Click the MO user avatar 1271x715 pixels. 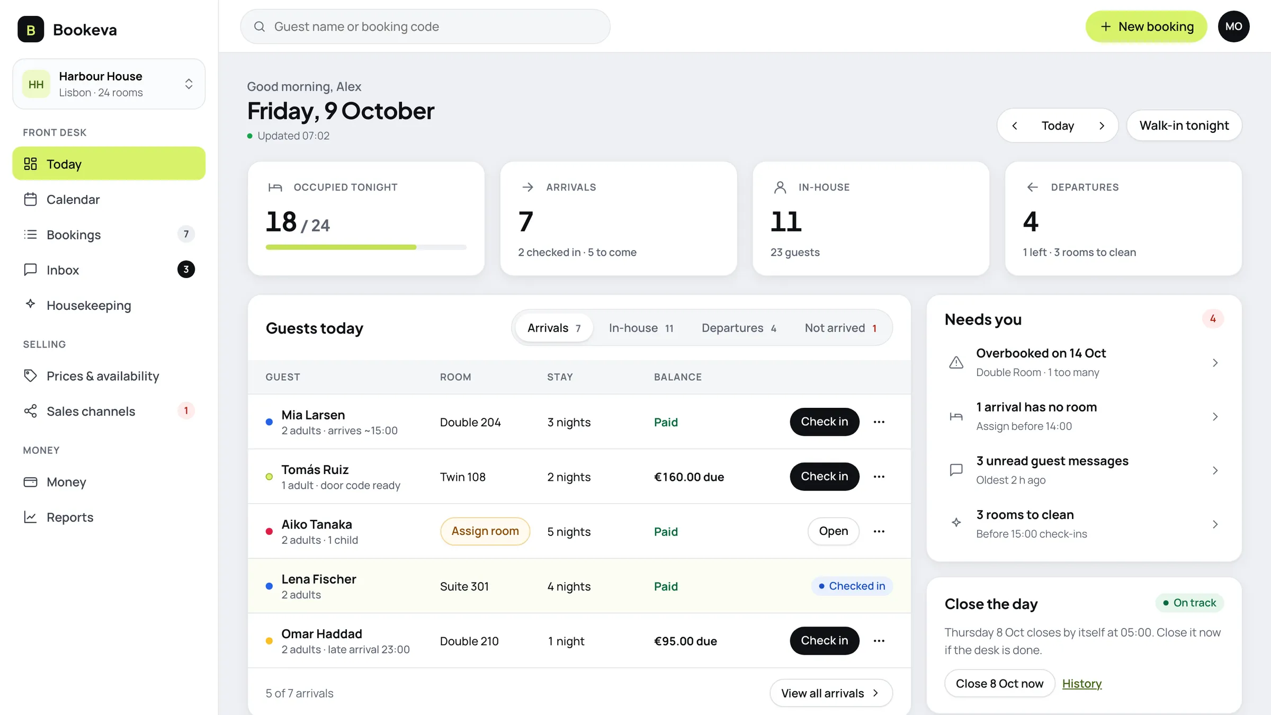point(1233,26)
